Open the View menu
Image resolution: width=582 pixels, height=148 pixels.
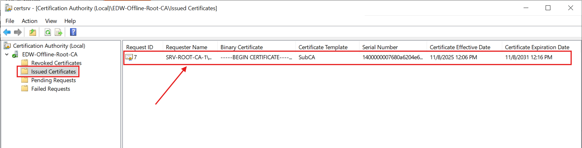[x=51, y=21]
